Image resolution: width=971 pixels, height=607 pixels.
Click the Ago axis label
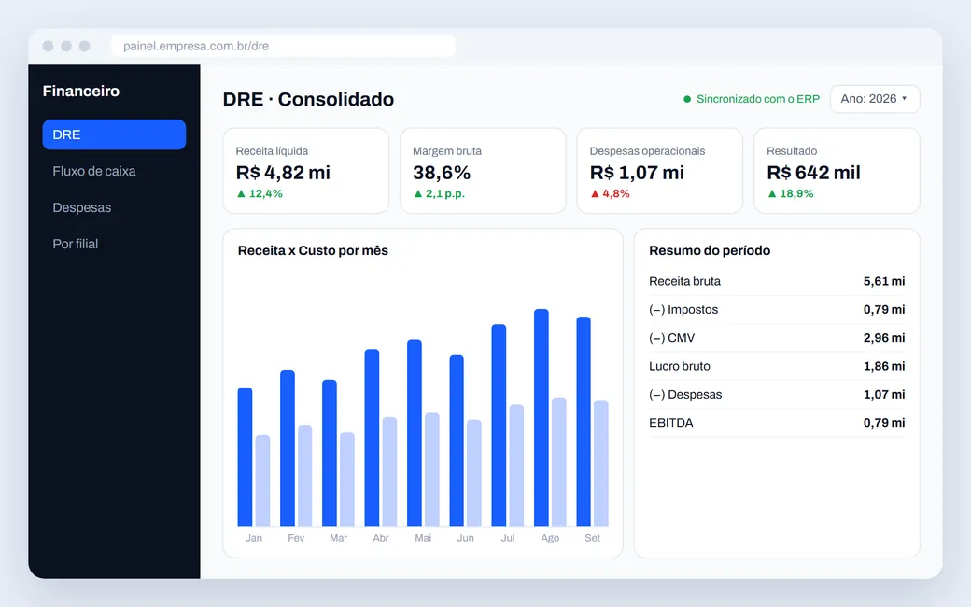point(550,538)
